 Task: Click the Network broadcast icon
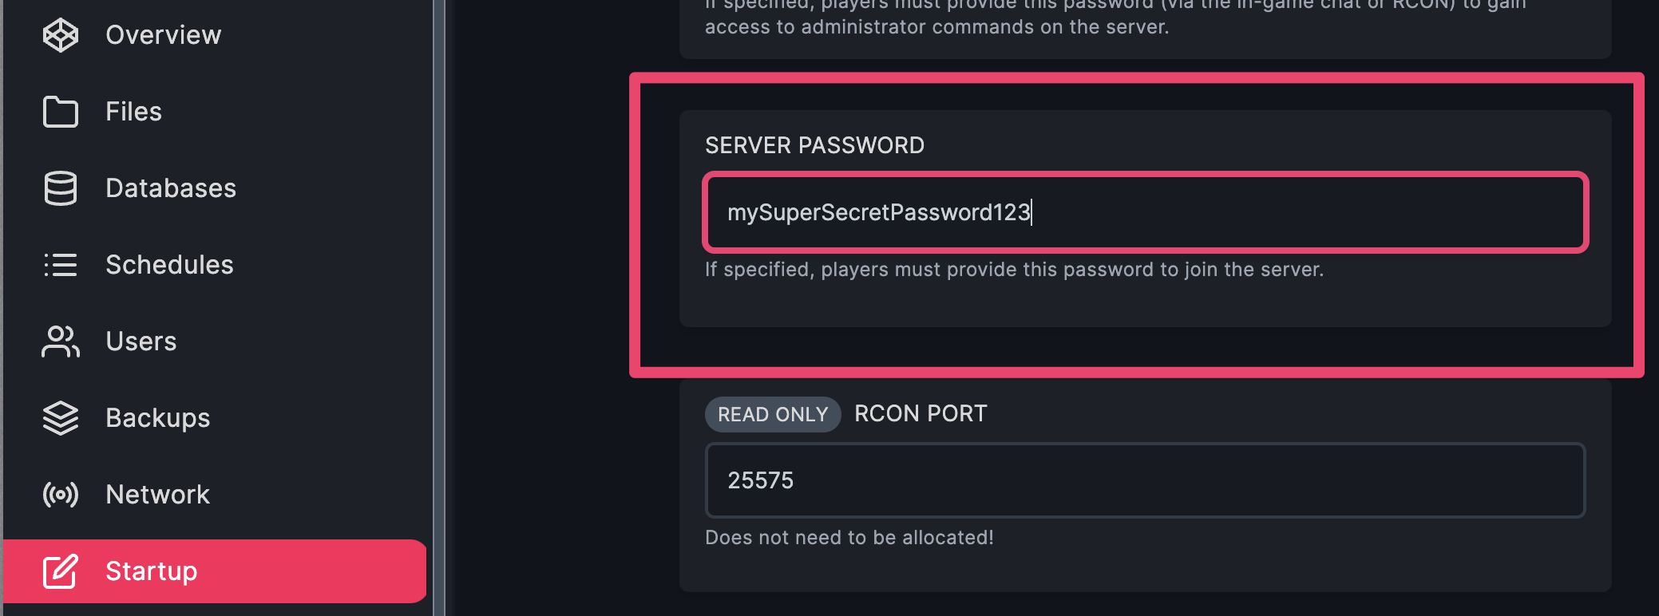click(61, 495)
